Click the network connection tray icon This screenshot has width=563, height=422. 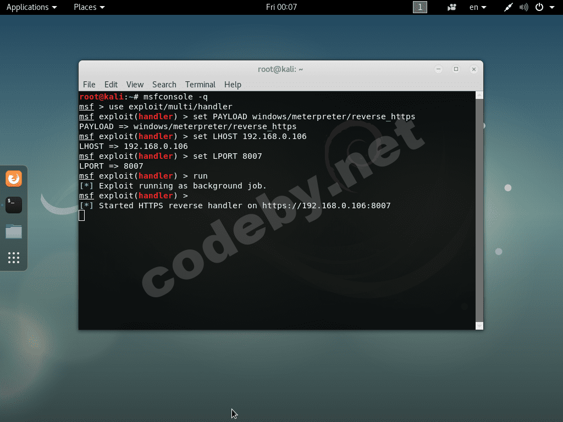pos(509,7)
